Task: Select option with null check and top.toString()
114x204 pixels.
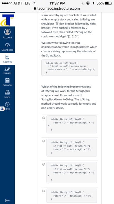Action: [x=44, y=164]
